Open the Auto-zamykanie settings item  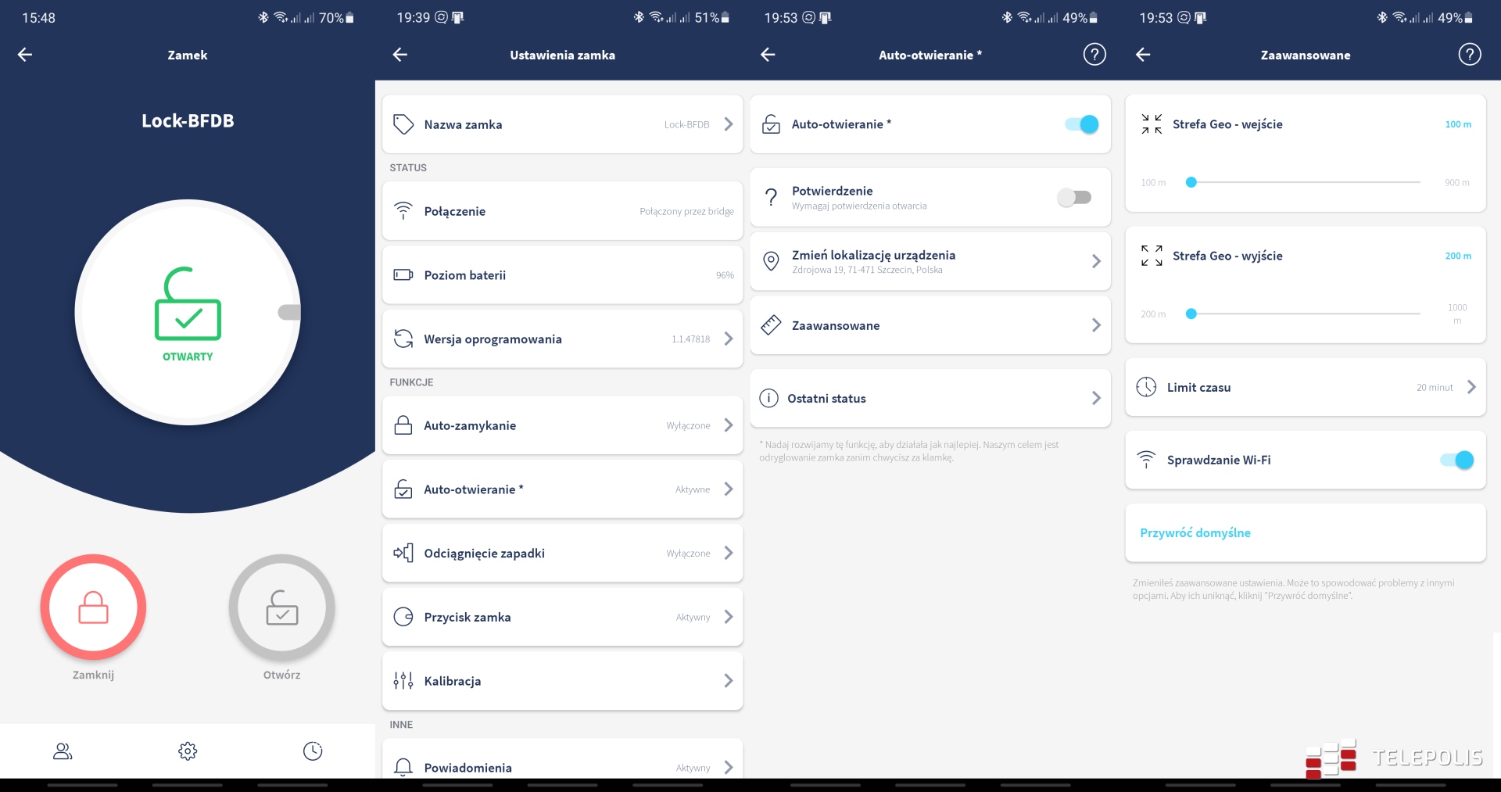562,425
